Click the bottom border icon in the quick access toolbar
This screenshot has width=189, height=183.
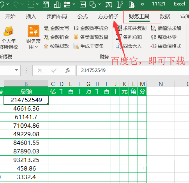click(x=31, y=4)
